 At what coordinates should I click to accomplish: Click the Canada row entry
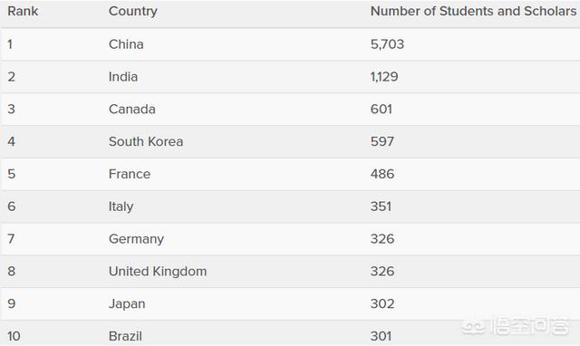[132, 110]
